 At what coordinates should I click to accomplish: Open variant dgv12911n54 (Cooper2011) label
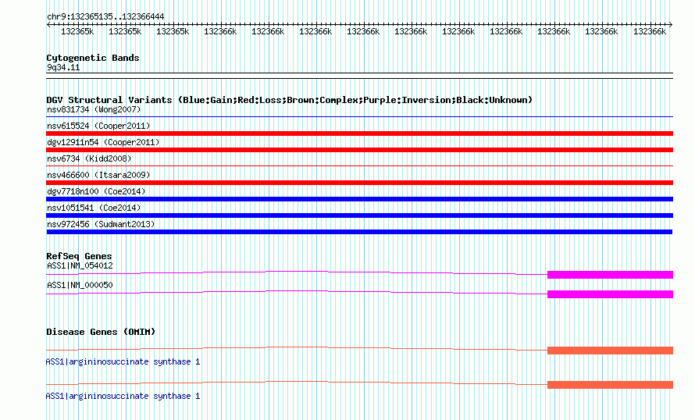103,142
